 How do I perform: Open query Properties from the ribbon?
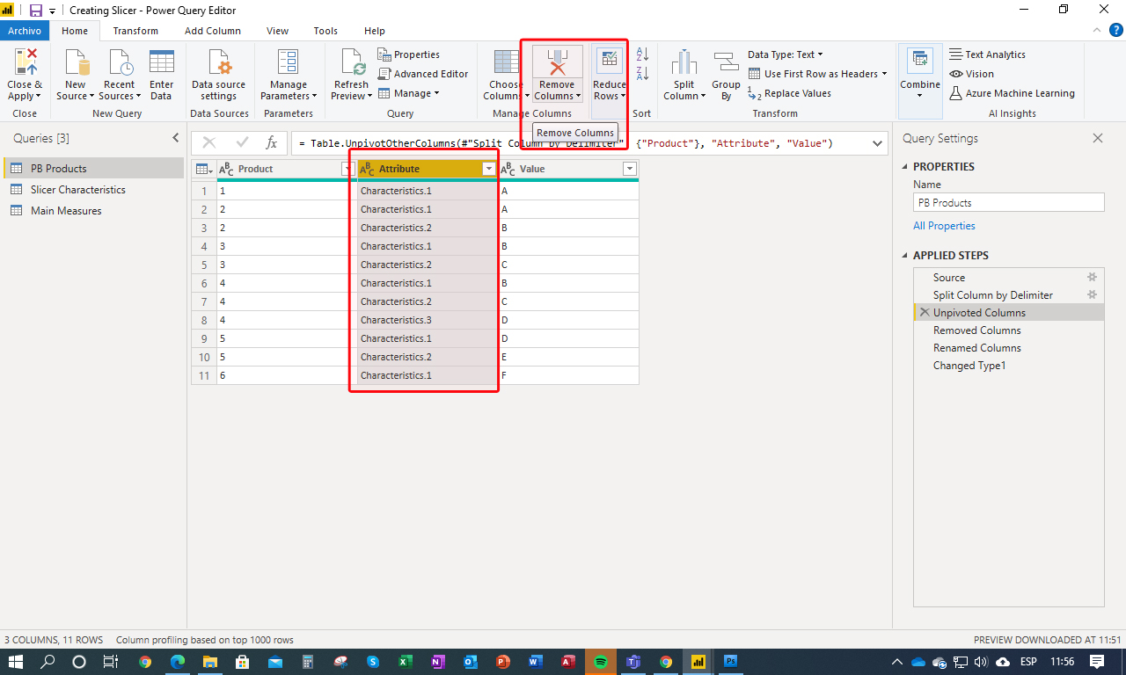(409, 54)
